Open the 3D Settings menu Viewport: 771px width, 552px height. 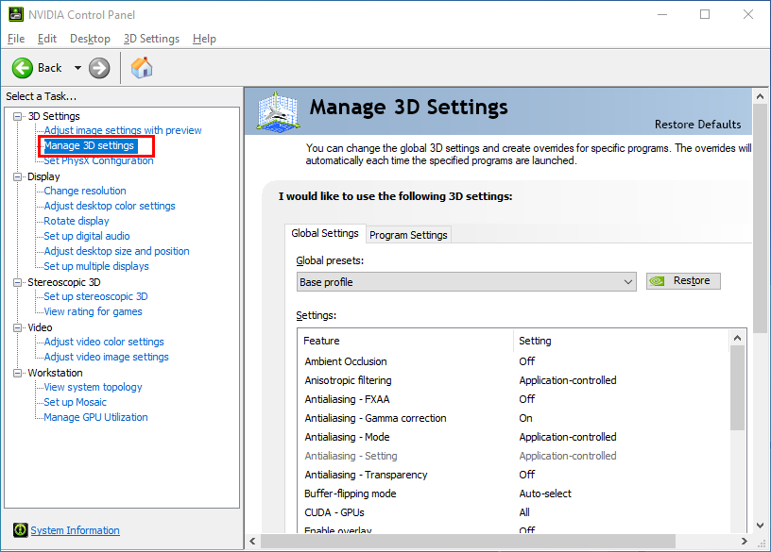click(x=151, y=39)
